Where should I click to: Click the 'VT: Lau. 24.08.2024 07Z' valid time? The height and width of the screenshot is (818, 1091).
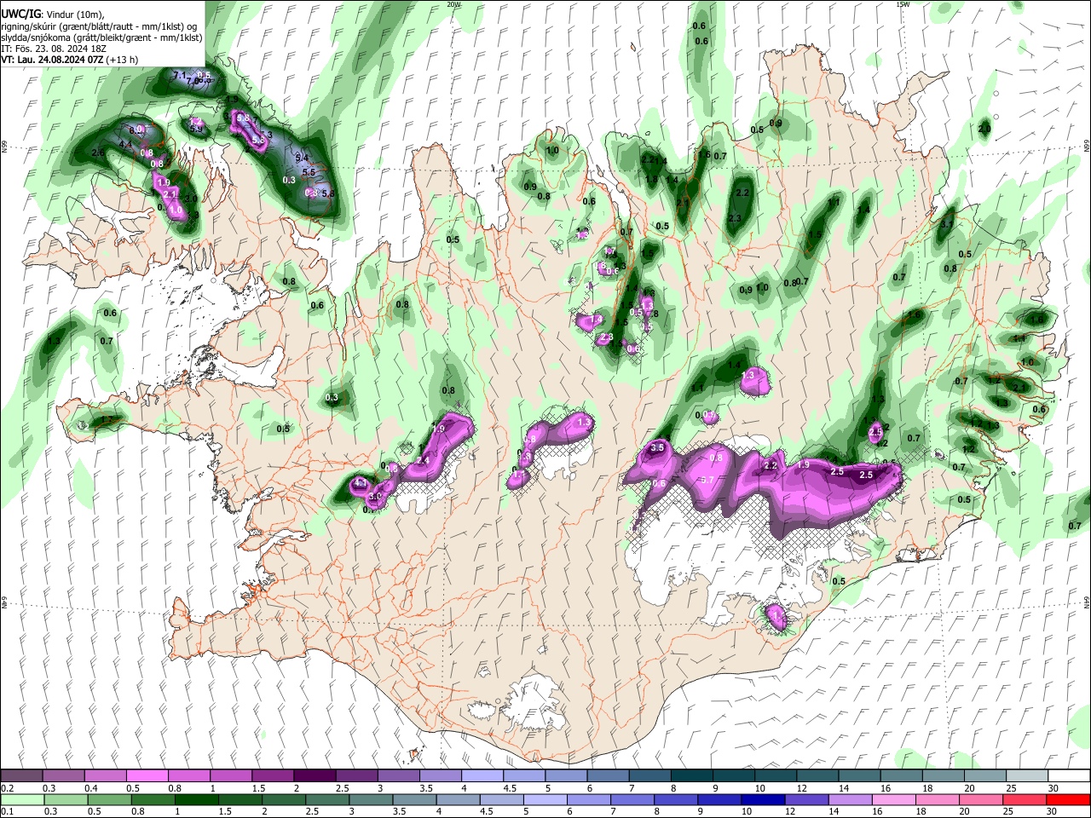click(x=52, y=60)
